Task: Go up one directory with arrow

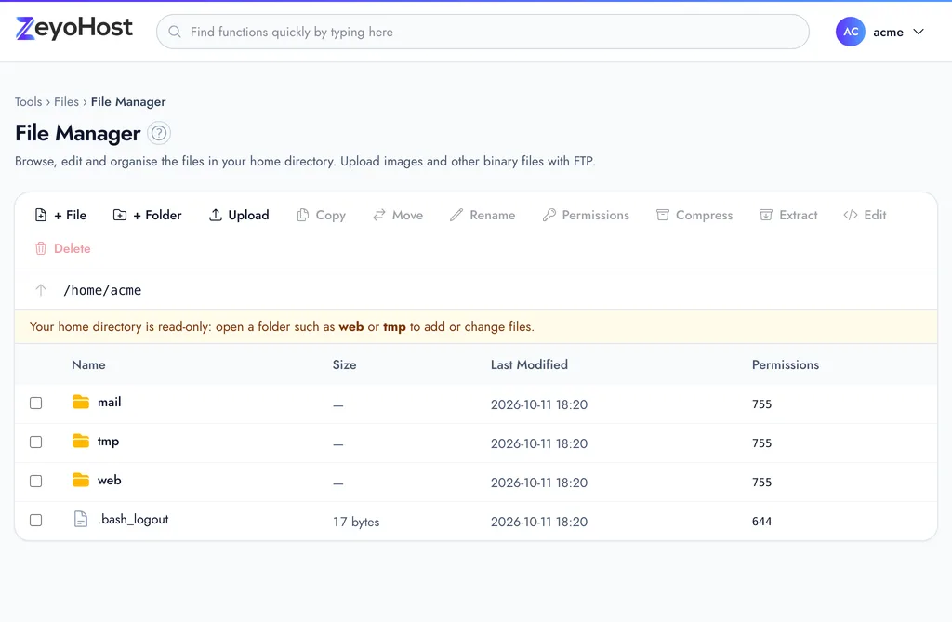Action: tap(41, 290)
